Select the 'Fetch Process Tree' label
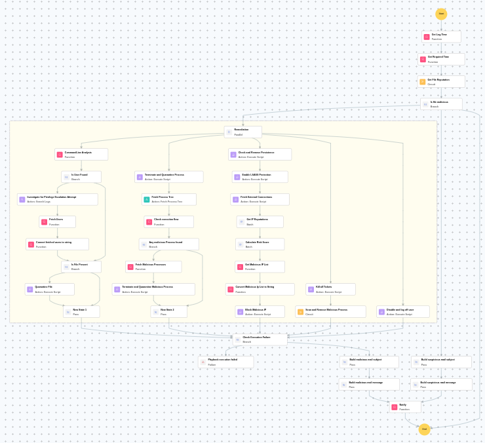 163,197
